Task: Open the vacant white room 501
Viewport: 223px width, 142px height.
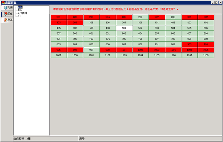Action: (x=124, y=28)
